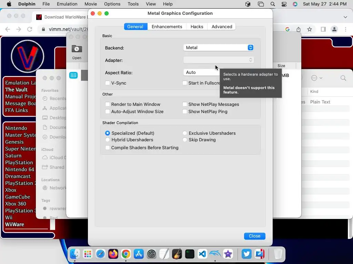The height and width of the screenshot is (264, 353).
Task: Open the date and time in menu bar
Action: (x=325, y=4)
